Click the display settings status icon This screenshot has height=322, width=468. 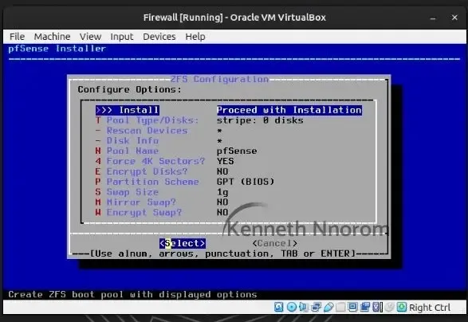[x=352, y=307]
